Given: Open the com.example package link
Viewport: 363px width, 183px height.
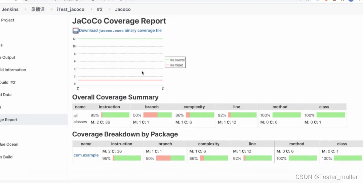Looking at the screenshot, I should pos(86,155).
